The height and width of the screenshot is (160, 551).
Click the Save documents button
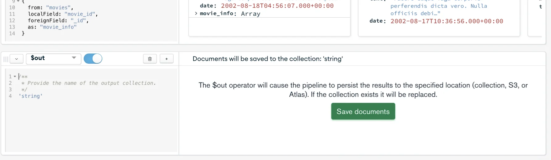(x=363, y=112)
